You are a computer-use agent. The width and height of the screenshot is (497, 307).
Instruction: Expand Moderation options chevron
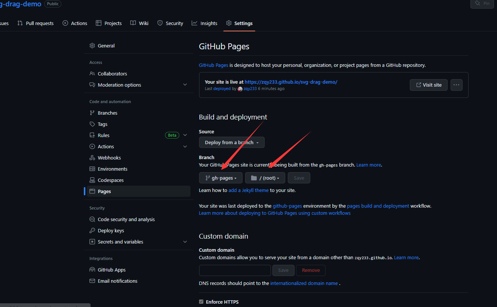pos(185,85)
